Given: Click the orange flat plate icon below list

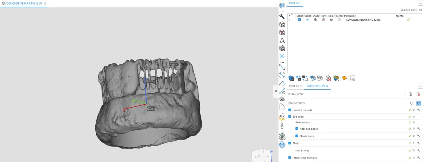Looking at the screenshot, I should (x=344, y=78).
